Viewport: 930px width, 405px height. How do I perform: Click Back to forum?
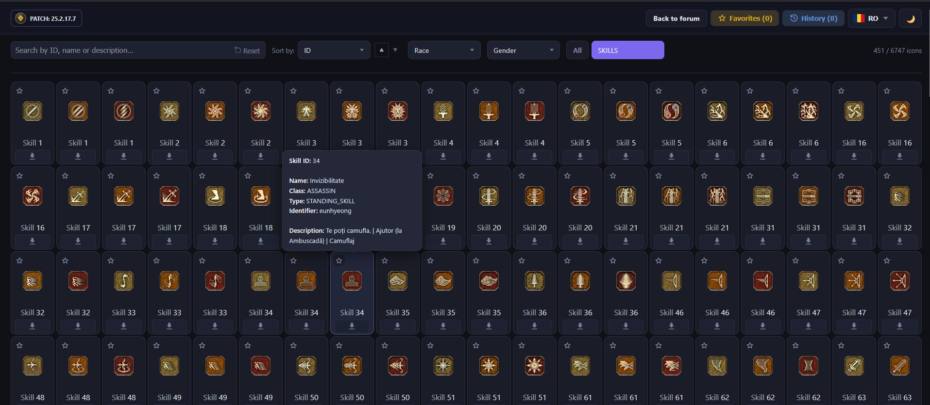click(x=676, y=18)
